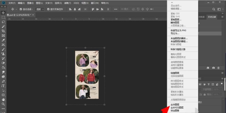Choose 合并图层 from the context menu
The width and height of the screenshot is (226, 113).
(175, 105)
